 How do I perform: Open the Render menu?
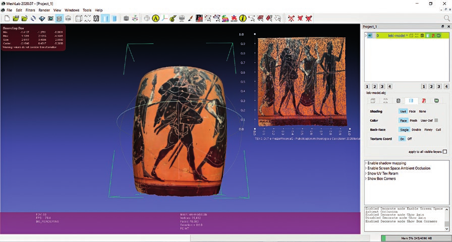click(x=44, y=10)
